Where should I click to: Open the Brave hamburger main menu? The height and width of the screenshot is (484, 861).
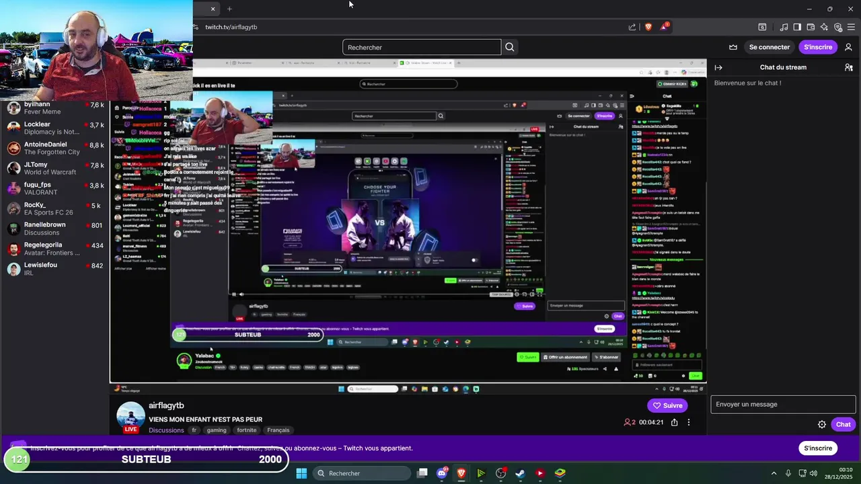[851, 27]
